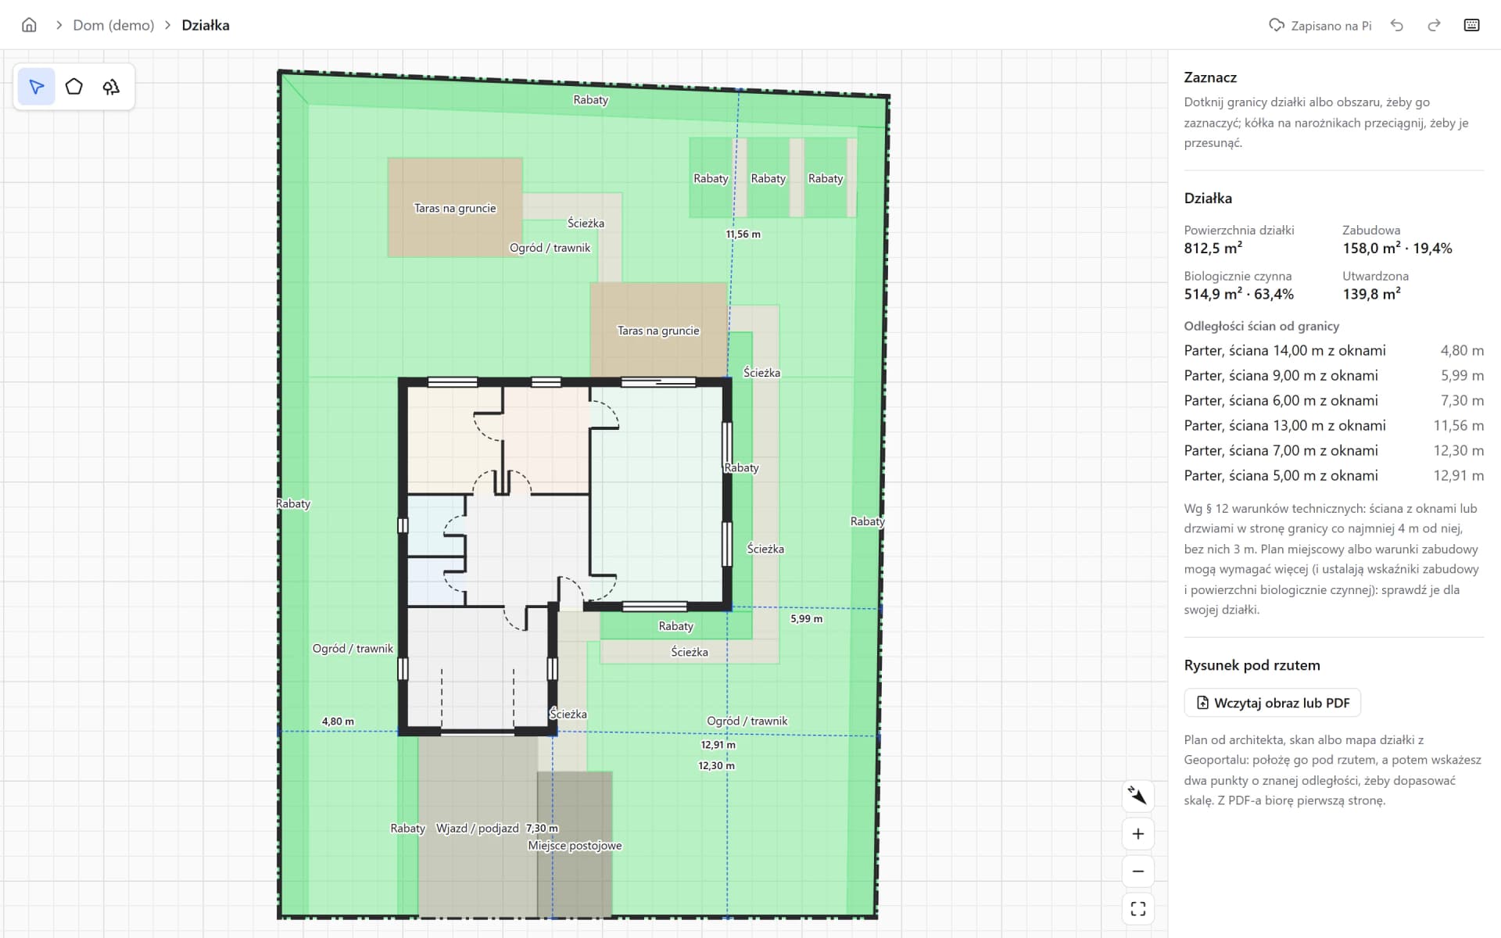This screenshot has height=938, width=1501.
Task: Click the Biologicznie czynna value 514,9 m²
Action: click(x=1239, y=294)
